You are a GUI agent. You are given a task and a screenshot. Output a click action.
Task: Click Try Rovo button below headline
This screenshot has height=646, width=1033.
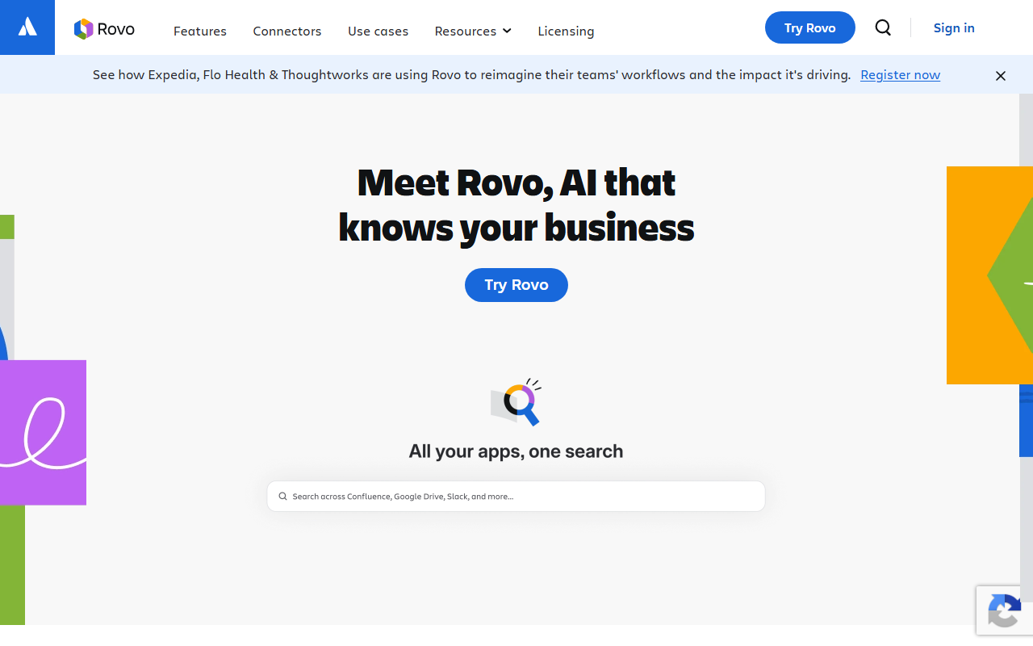tap(516, 285)
